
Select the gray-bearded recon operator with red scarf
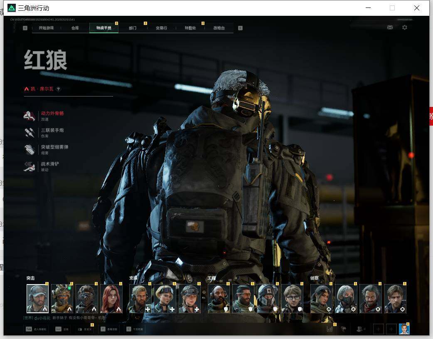click(x=371, y=299)
